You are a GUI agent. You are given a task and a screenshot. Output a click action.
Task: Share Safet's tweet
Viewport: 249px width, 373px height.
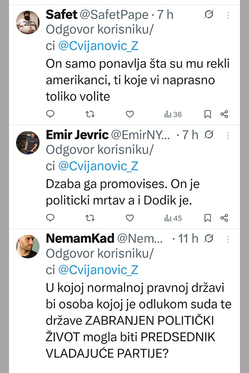tap(224, 114)
